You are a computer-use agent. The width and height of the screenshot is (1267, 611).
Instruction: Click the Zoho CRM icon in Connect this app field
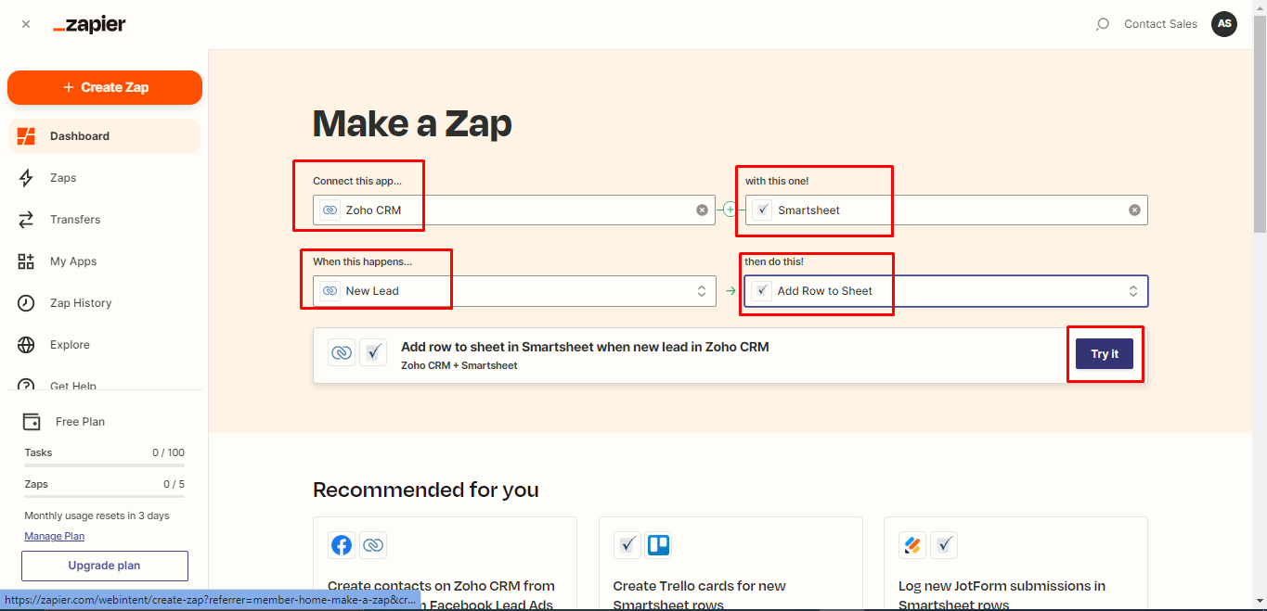coord(330,210)
